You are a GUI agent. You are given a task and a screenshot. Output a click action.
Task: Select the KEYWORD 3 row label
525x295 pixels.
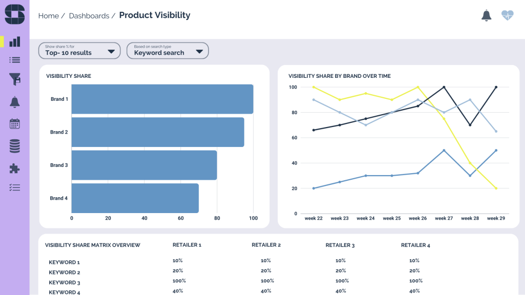[x=65, y=283]
